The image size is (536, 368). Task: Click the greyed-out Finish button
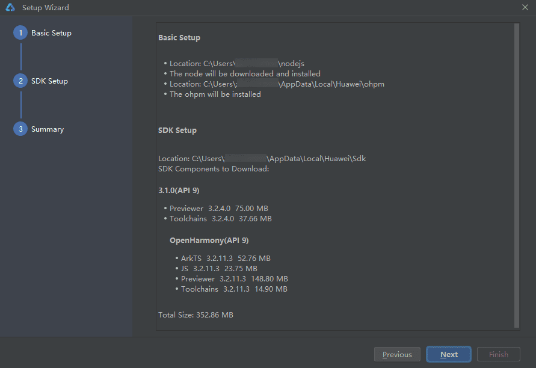498,354
